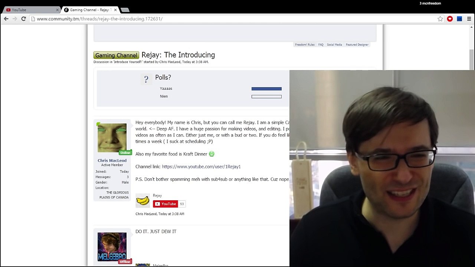This screenshot has height=267, width=475.
Task: Reload the page with refresh icon
Action: coord(23,19)
